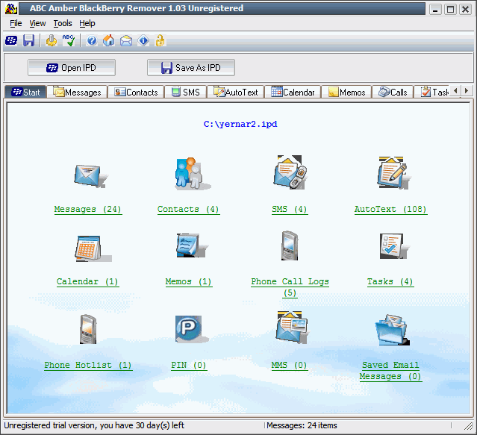Click the blue info diamond toolbar icon
The height and width of the screenshot is (435, 477).
[x=143, y=40]
